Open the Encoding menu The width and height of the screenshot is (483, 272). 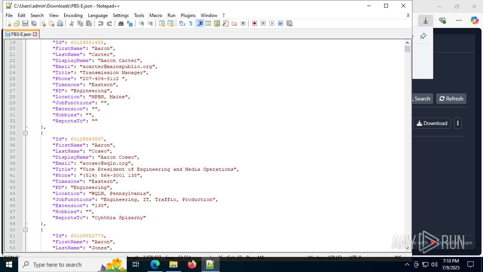73,15
